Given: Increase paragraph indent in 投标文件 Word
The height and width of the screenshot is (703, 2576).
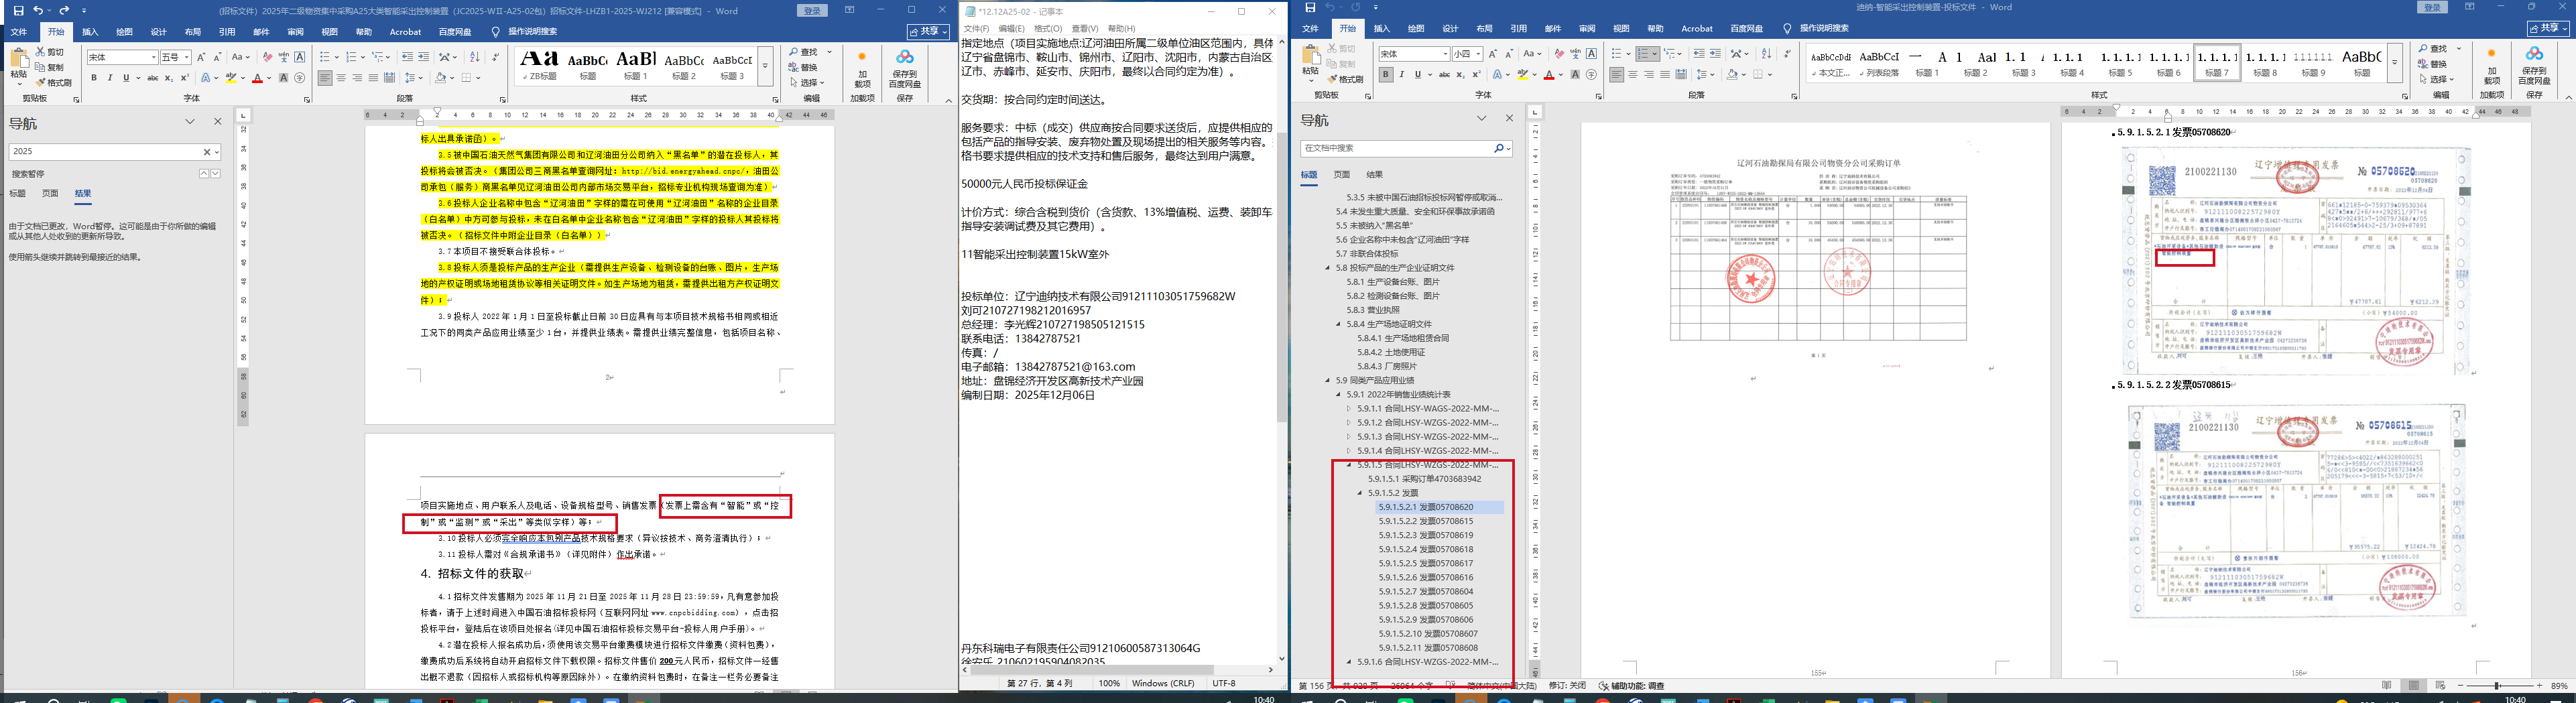Looking at the screenshot, I should (x=1716, y=54).
